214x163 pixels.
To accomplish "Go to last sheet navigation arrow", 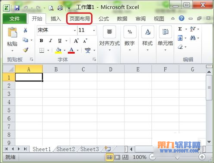I will click(26, 149).
